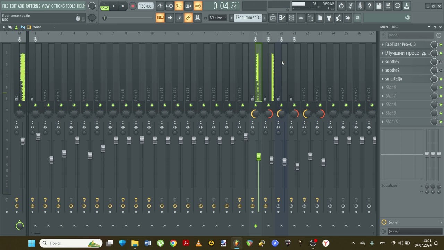Open the help question mark icon

pos(369,6)
